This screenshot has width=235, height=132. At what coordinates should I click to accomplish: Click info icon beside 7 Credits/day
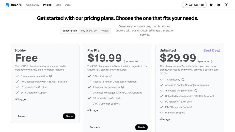[183, 79]
